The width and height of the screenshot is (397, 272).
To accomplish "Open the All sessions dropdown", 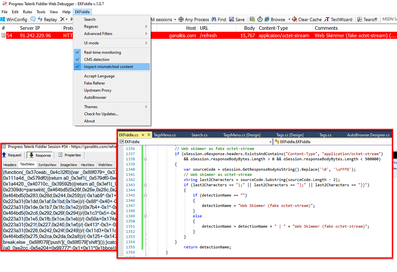I will point(164,20).
